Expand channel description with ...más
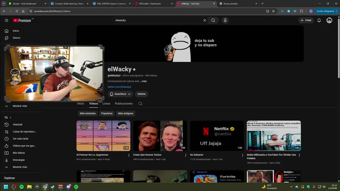This screenshot has width=340, height=191. click(x=143, y=81)
